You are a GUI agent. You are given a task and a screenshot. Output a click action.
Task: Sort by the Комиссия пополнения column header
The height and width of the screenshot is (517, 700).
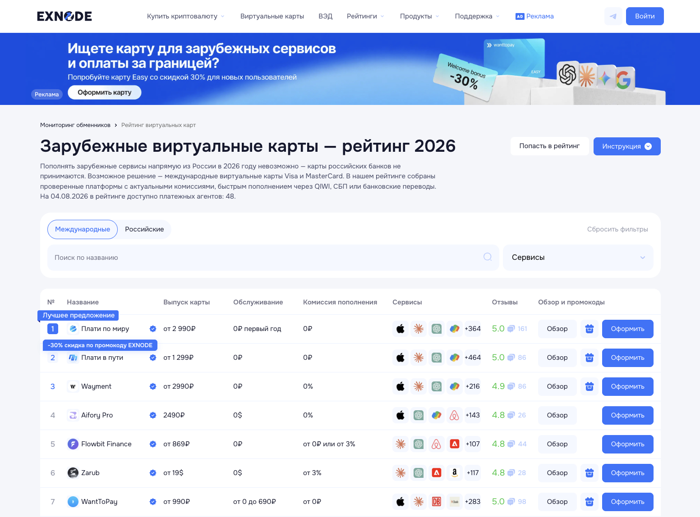point(340,302)
